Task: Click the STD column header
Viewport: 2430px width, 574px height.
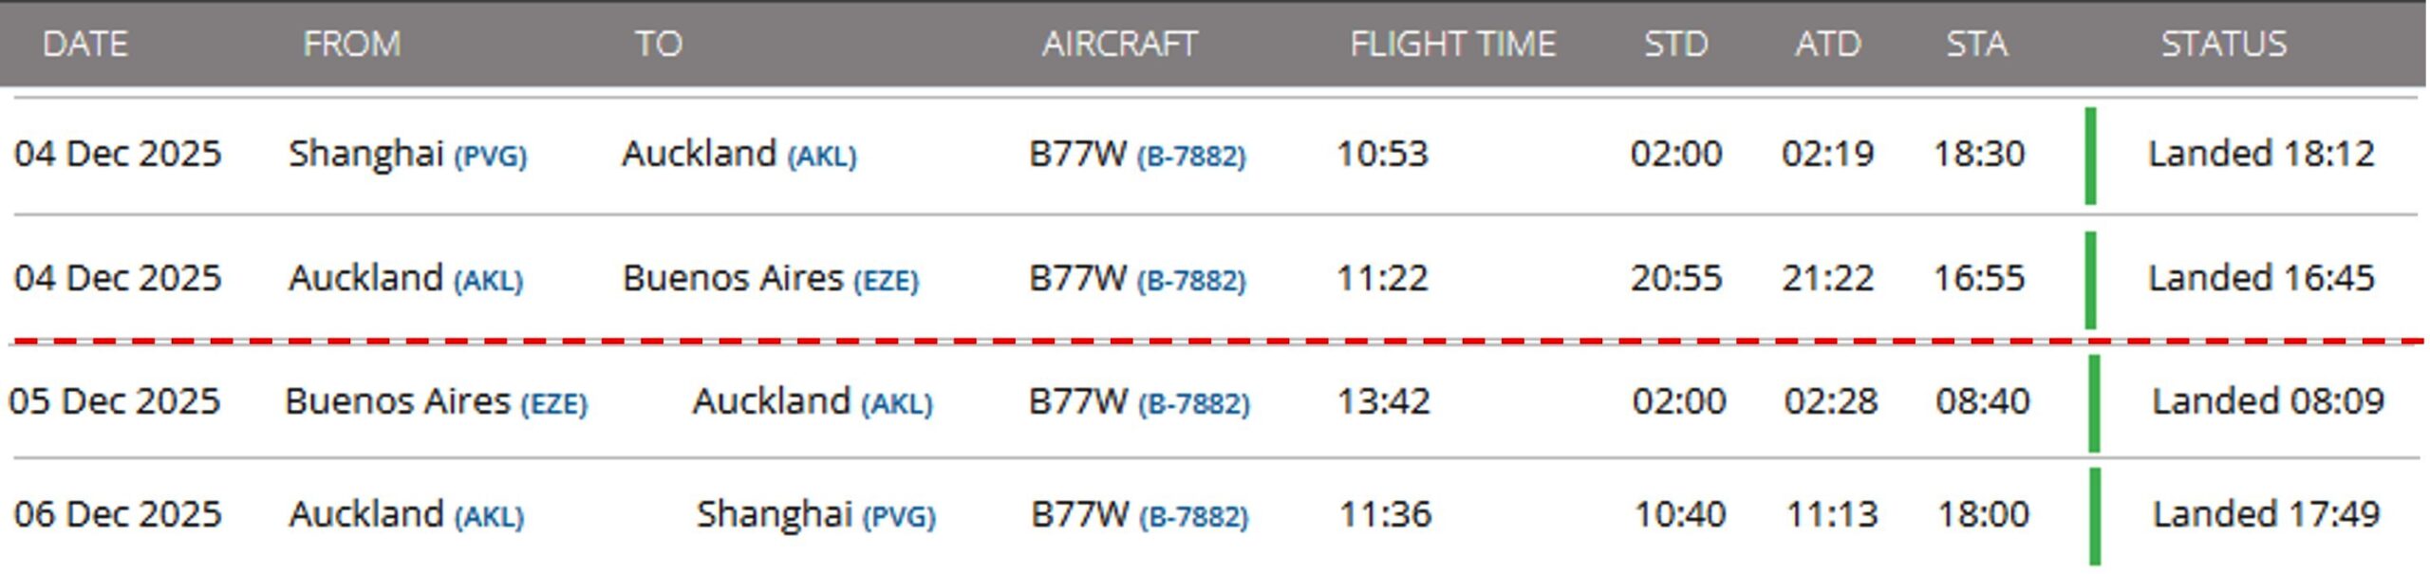Action: (x=1675, y=44)
